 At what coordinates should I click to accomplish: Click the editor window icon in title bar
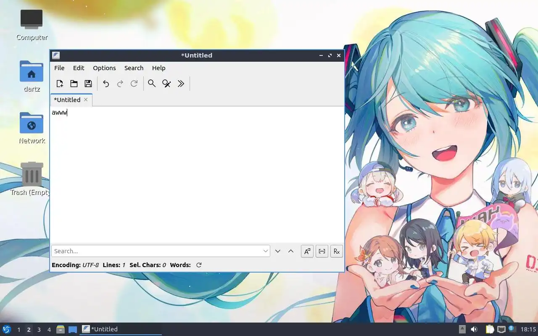click(x=56, y=55)
